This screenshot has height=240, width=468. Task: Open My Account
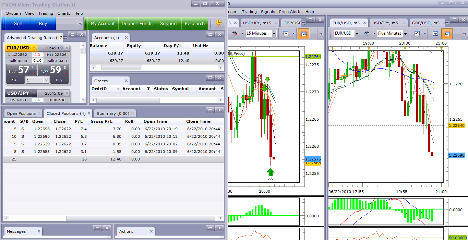(x=103, y=24)
